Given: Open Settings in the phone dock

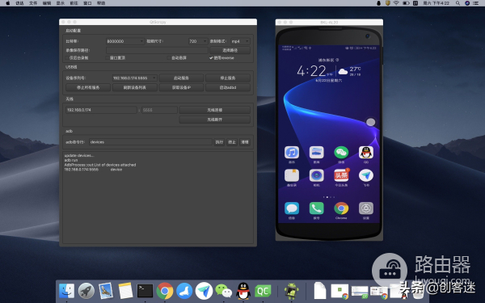Looking at the screenshot, I should 366,208.
